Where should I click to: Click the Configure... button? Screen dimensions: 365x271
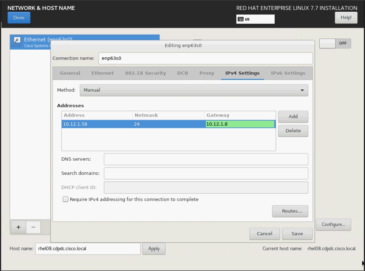coord(333,225)
